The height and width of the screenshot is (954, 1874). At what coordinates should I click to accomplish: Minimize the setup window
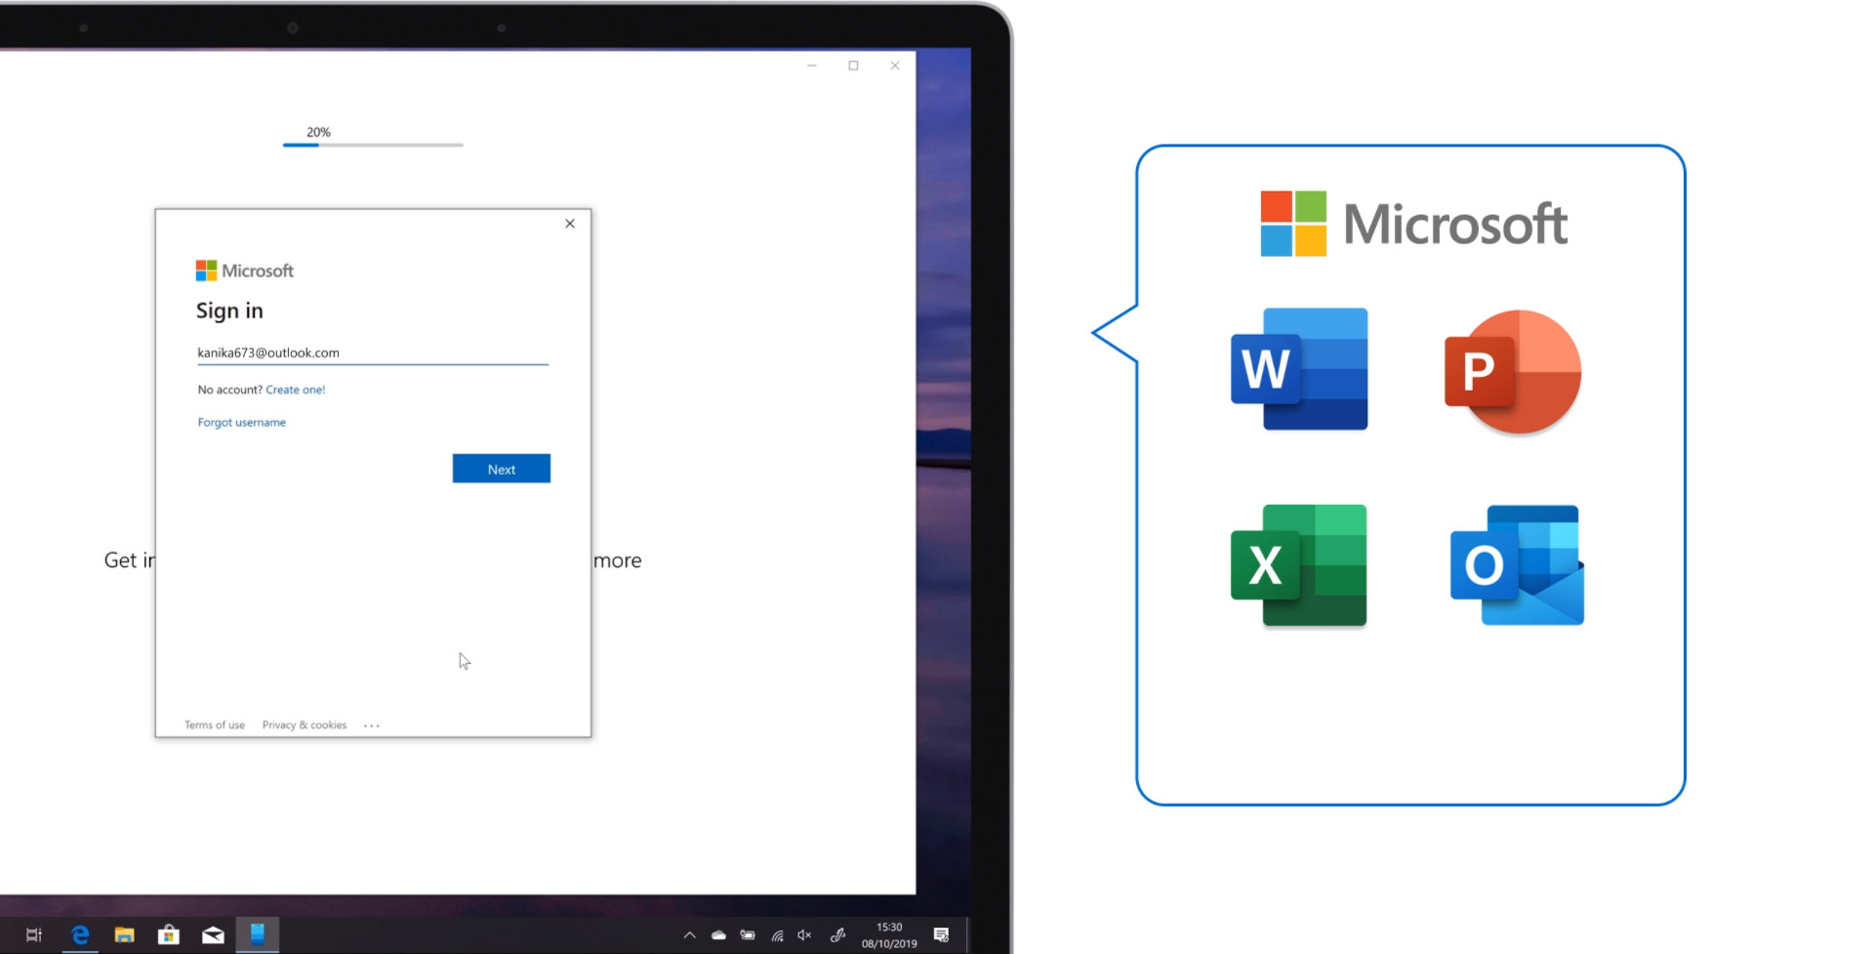[x=811, y=65]
